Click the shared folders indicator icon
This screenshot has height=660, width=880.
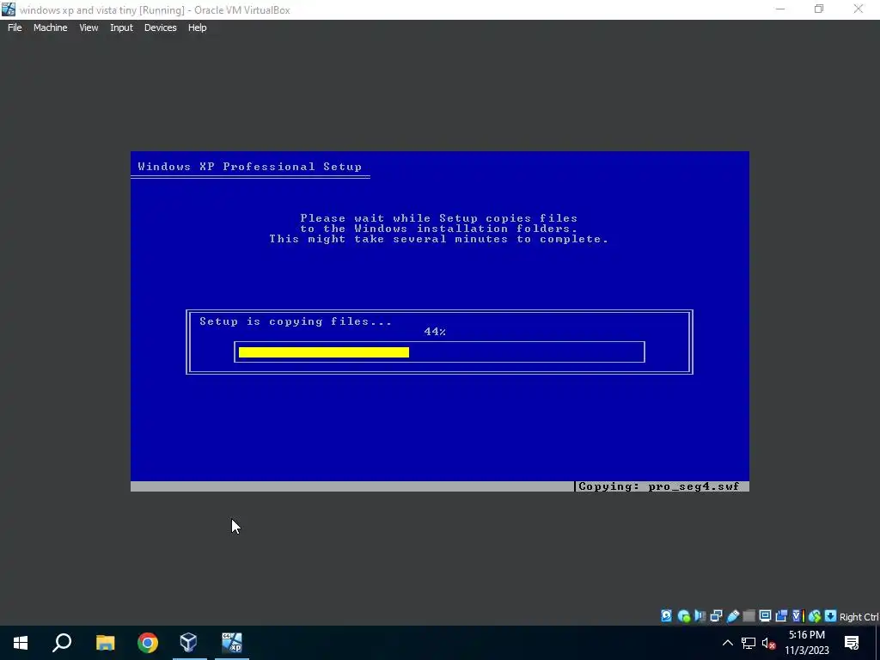coord(749,616)
